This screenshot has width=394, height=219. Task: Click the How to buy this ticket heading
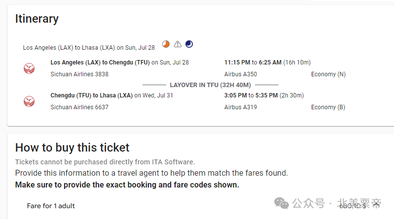click(x=72, y=148)
